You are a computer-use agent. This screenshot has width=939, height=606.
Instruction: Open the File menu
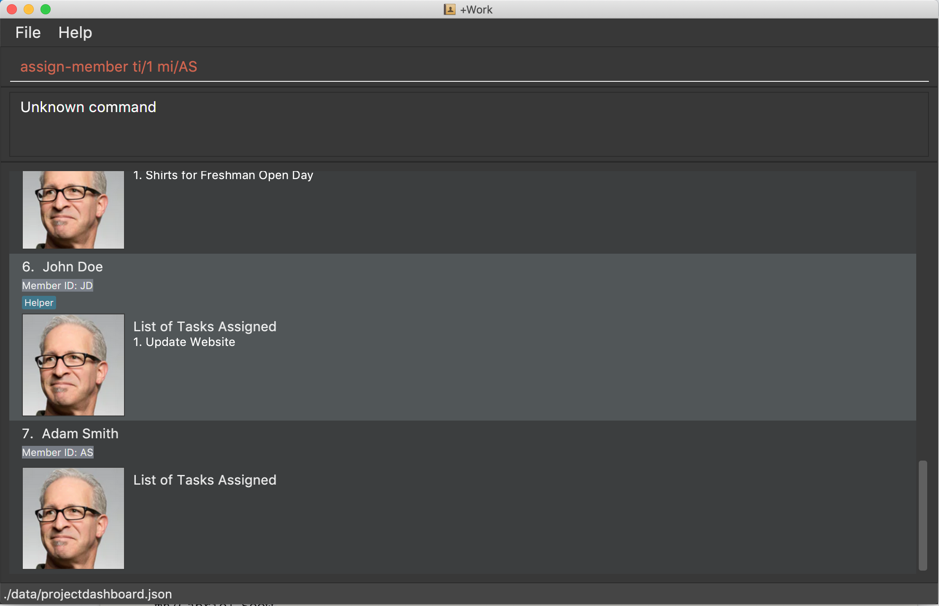pyautogui.click(x=28, y=32)
